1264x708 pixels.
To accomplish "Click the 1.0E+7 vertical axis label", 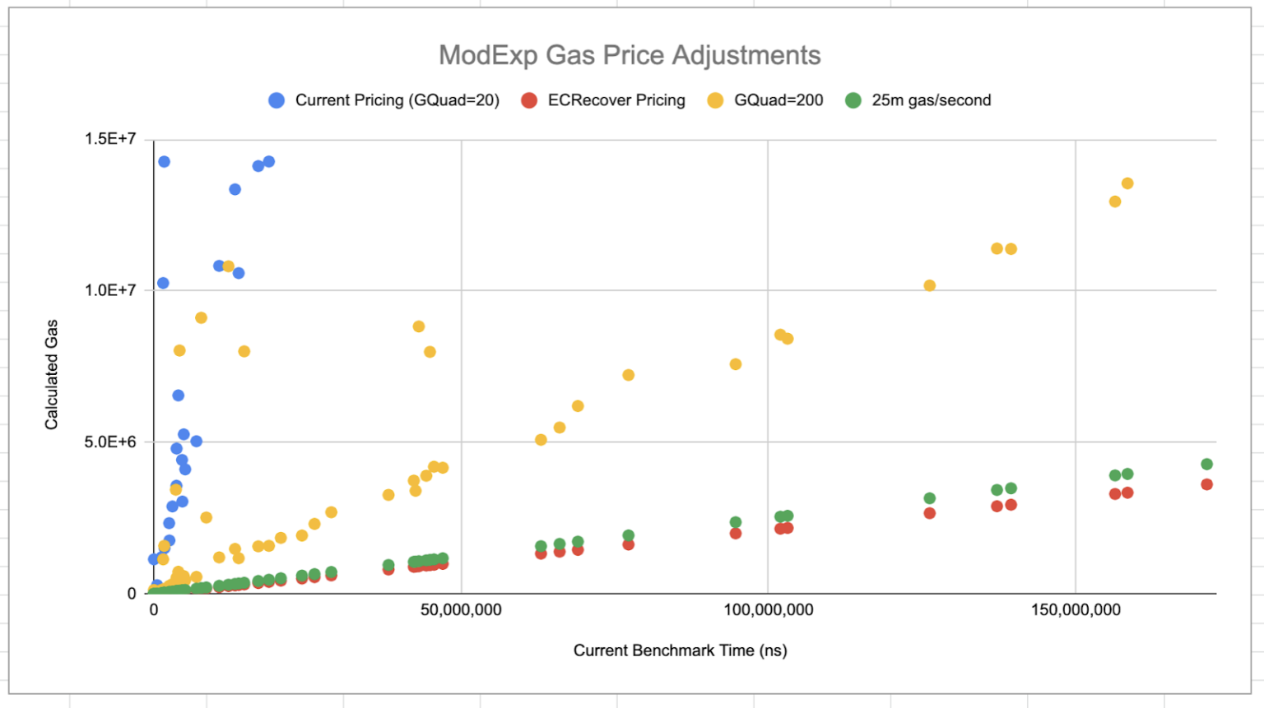I will tap(110, 290).
